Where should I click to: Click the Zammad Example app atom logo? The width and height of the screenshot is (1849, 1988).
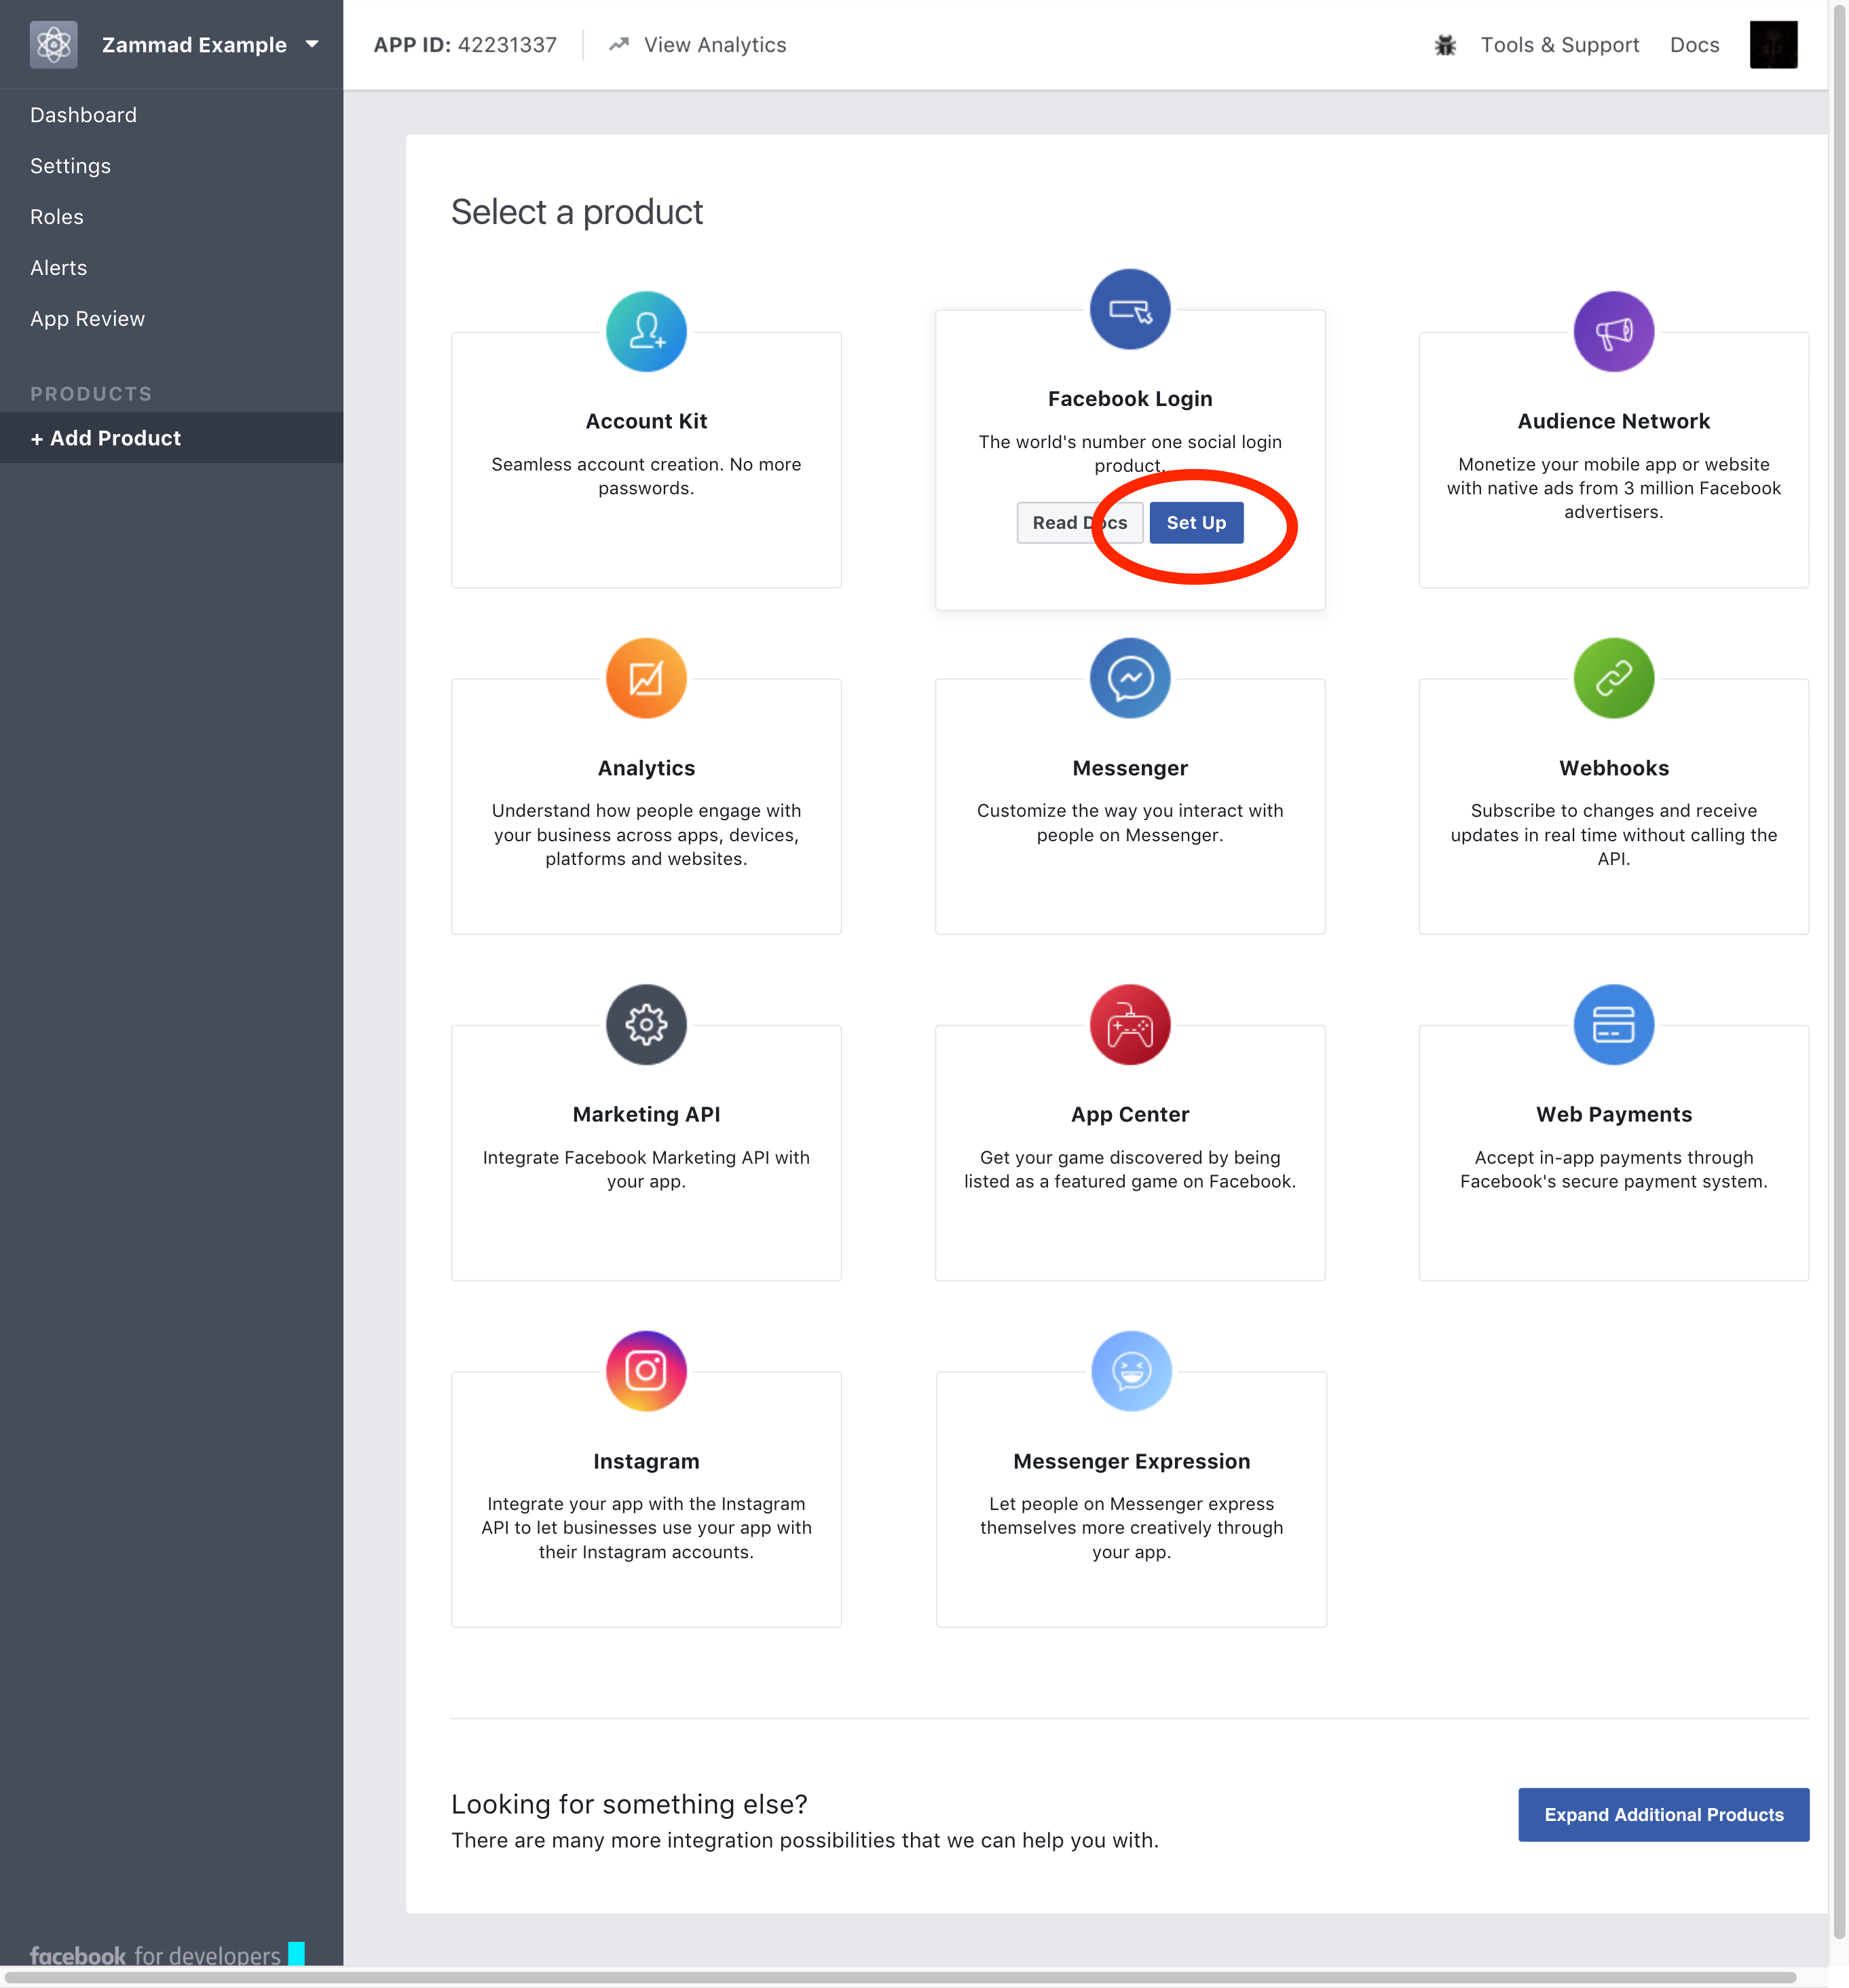pos(54,45)
